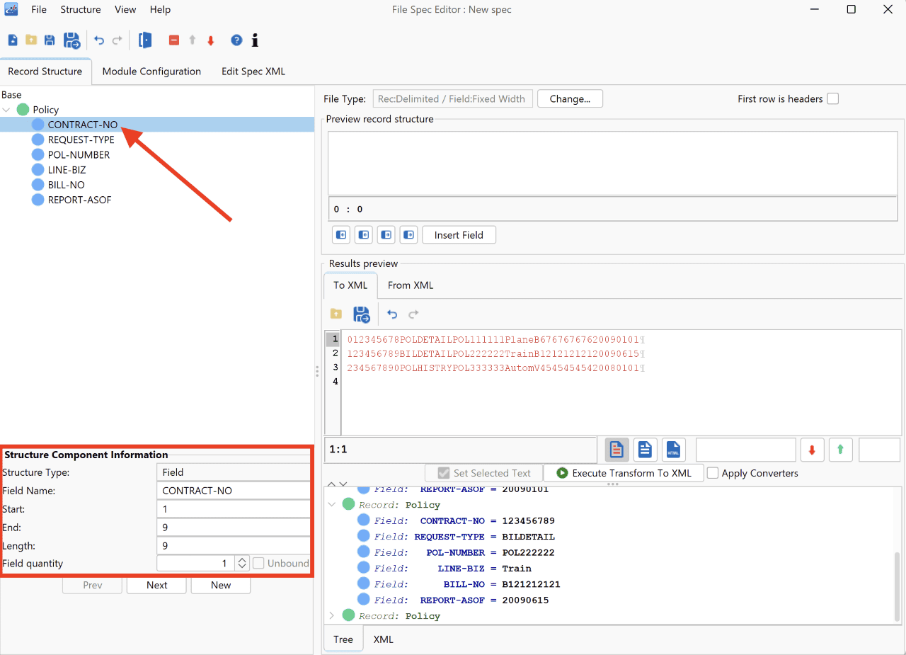Toggle the Unbound checkbox
The height and width of the screenshot is (655, 906).
click(x=258, y=563)
